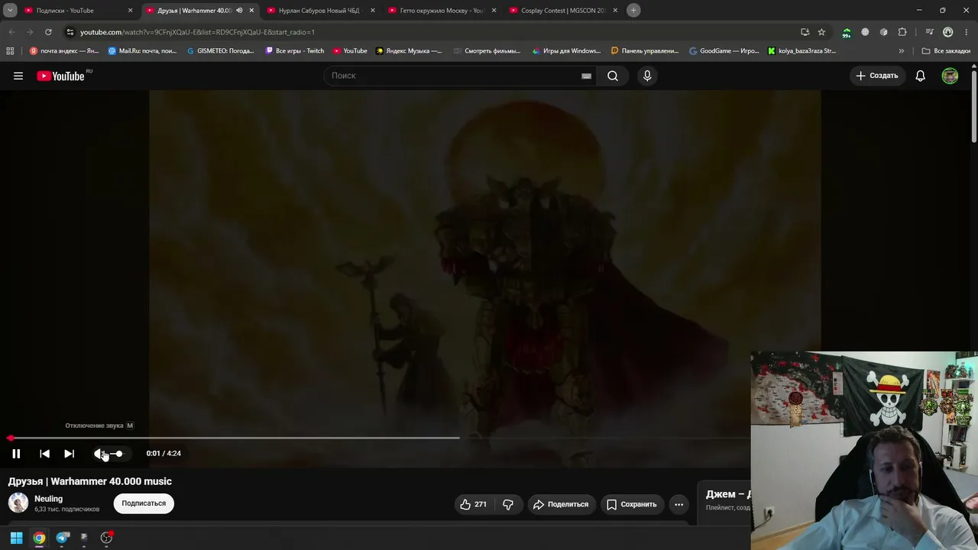This screenshot has width=978, height=550.
Task: Open the Chrome profile icon
Action: 947,32
